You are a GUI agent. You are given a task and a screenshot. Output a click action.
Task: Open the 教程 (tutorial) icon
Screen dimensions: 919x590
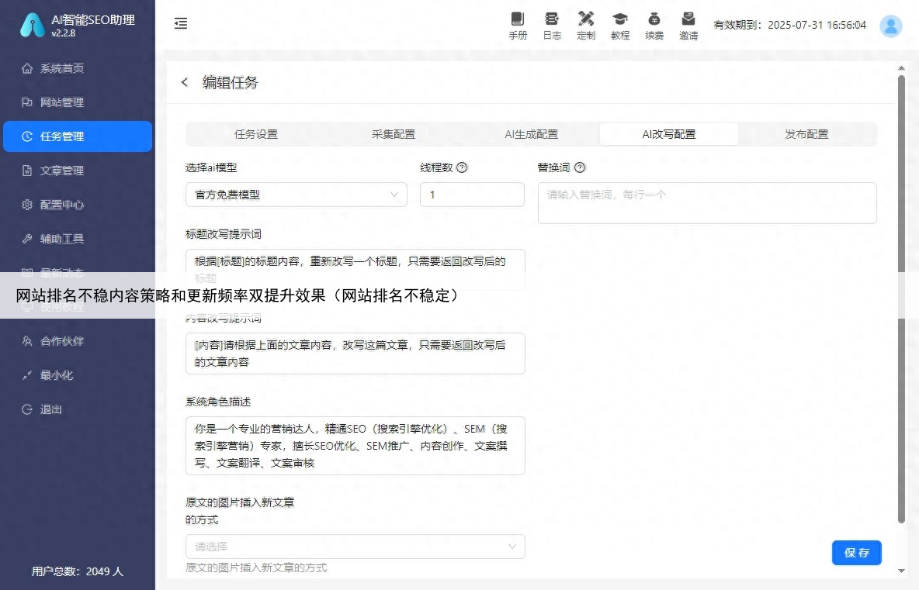click(620, 26)
